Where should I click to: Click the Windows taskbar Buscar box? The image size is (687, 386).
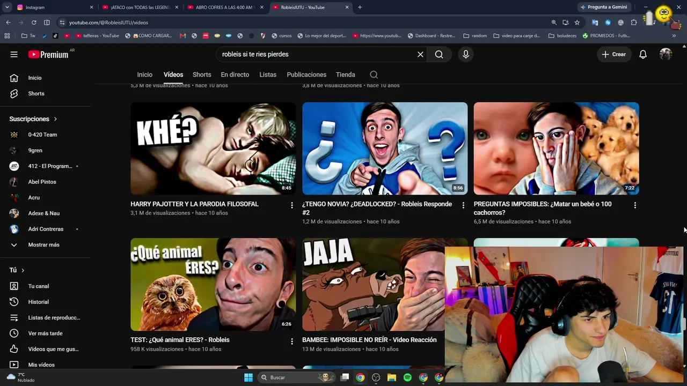coord(295,377)
